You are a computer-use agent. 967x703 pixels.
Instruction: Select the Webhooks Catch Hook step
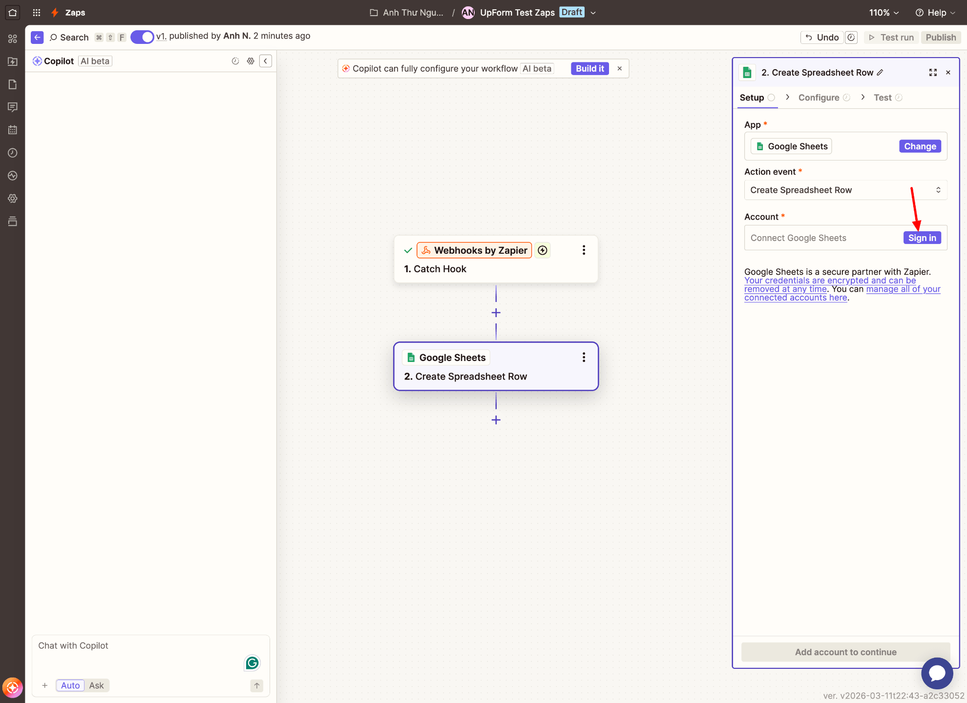[x=496, y=259]
